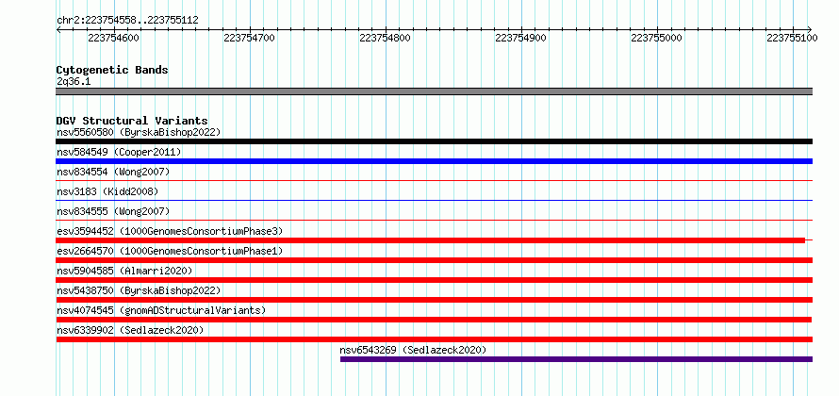Click the chr2:223754558..223755112 region label
Screen dimensions: 839x396
click(x=127, y=21)
